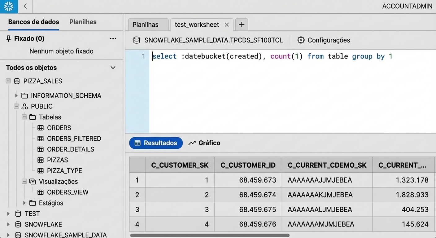Click the Estágios folder icon
436x238 pixels.
click(33, 203)
